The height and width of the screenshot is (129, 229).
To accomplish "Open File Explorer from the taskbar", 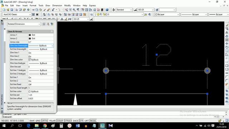I will 36,126.
